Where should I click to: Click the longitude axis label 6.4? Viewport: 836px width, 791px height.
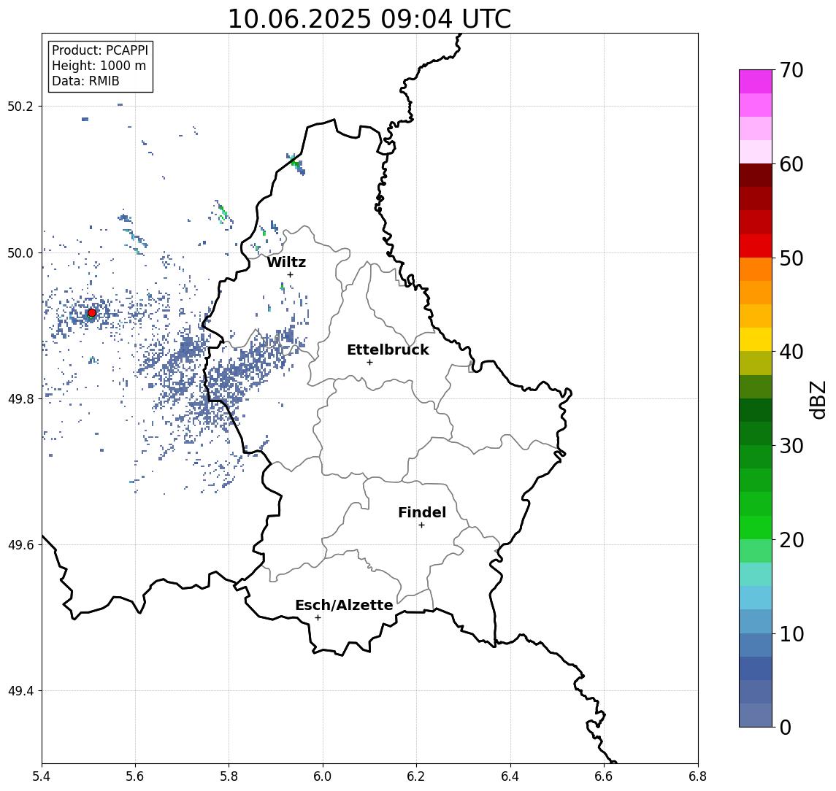coord(510,776)
